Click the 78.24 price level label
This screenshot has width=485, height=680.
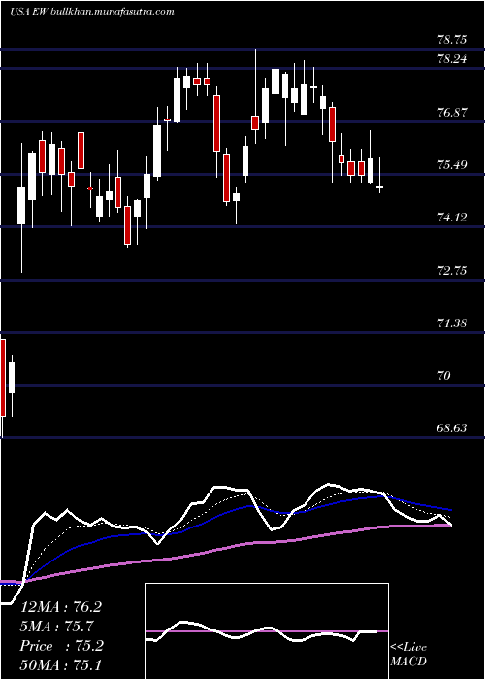tap(453, 59)
